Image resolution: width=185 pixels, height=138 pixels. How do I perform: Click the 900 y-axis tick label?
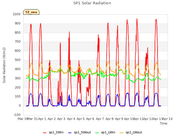click(18, 24)
